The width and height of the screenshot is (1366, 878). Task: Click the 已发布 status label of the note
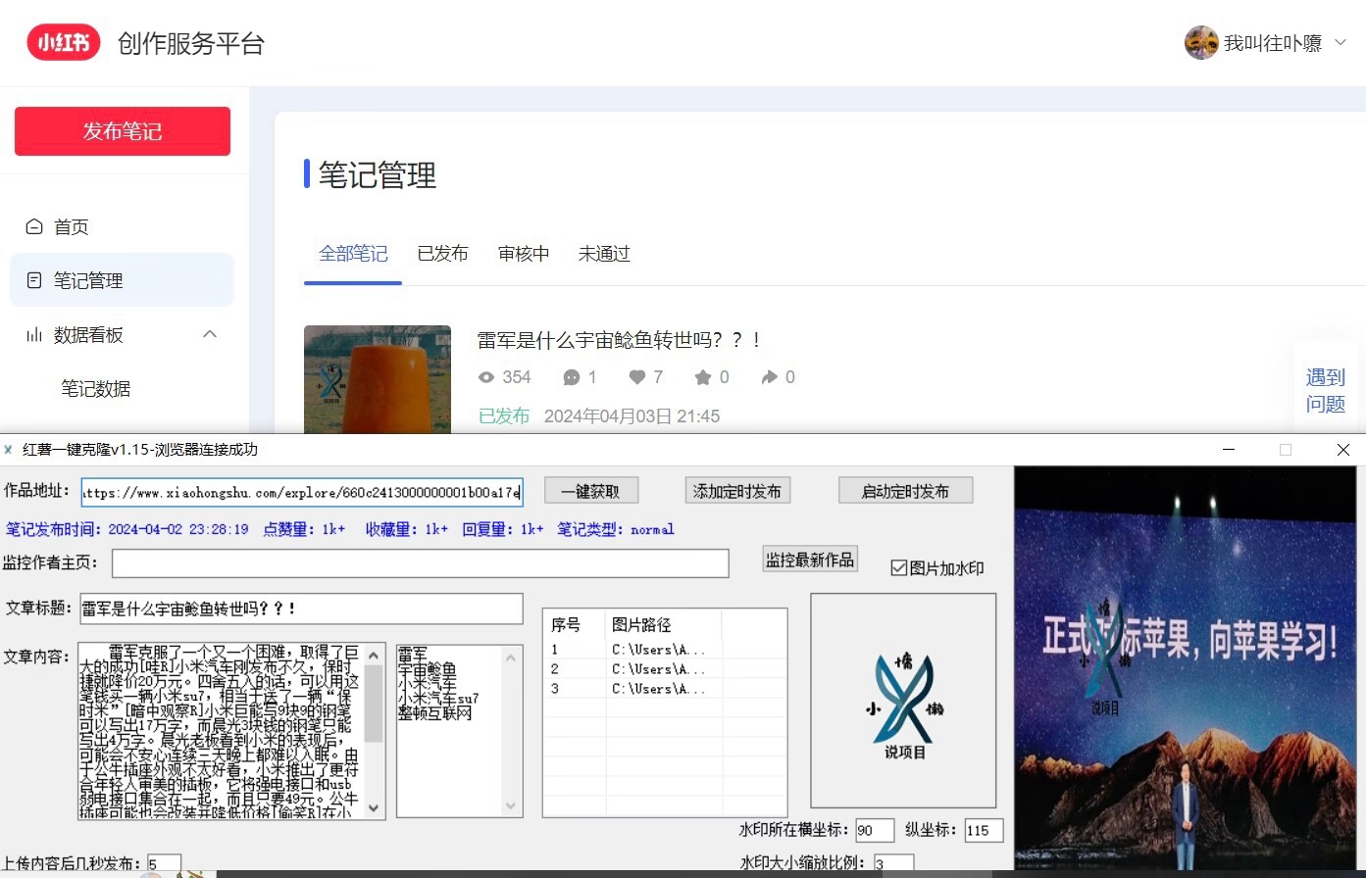click(x=504, y=416)
